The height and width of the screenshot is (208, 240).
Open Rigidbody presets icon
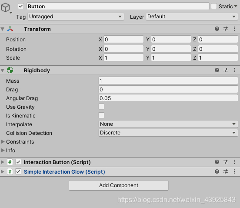226,70
